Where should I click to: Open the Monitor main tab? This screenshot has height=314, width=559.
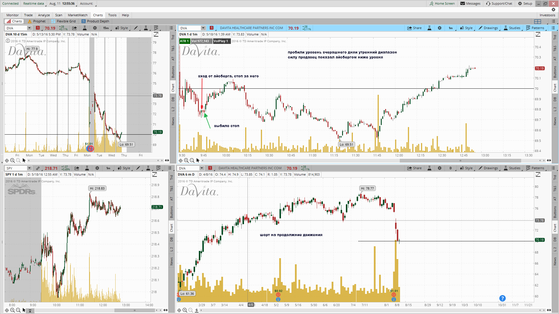13,15
